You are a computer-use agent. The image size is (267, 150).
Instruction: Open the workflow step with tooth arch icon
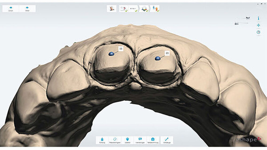[144, 9]
